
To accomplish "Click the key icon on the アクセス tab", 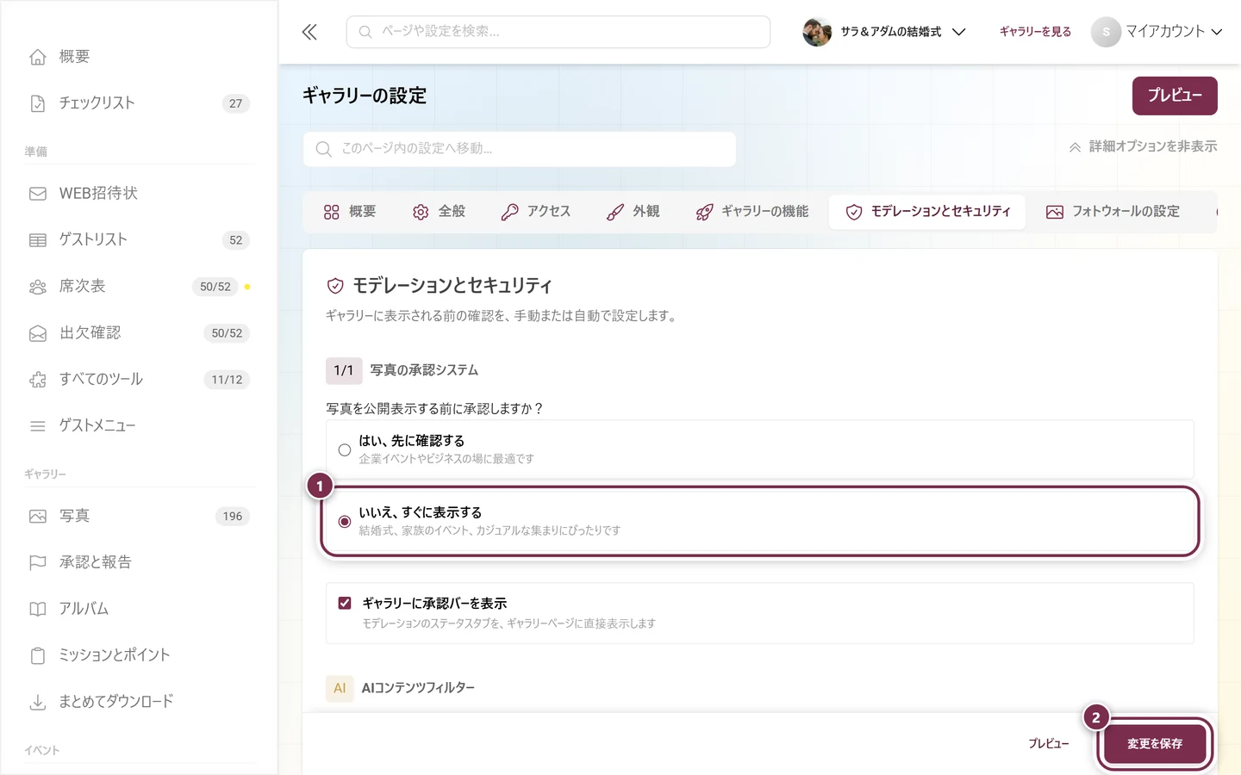I will click(510, 212).
